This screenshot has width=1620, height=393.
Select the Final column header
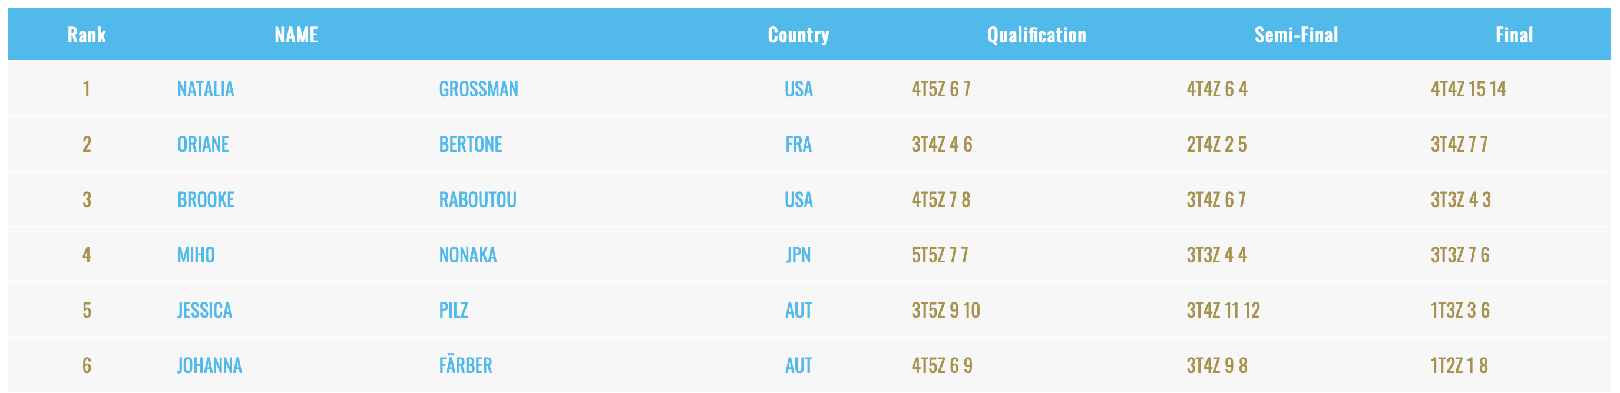tap(1514, 35)
